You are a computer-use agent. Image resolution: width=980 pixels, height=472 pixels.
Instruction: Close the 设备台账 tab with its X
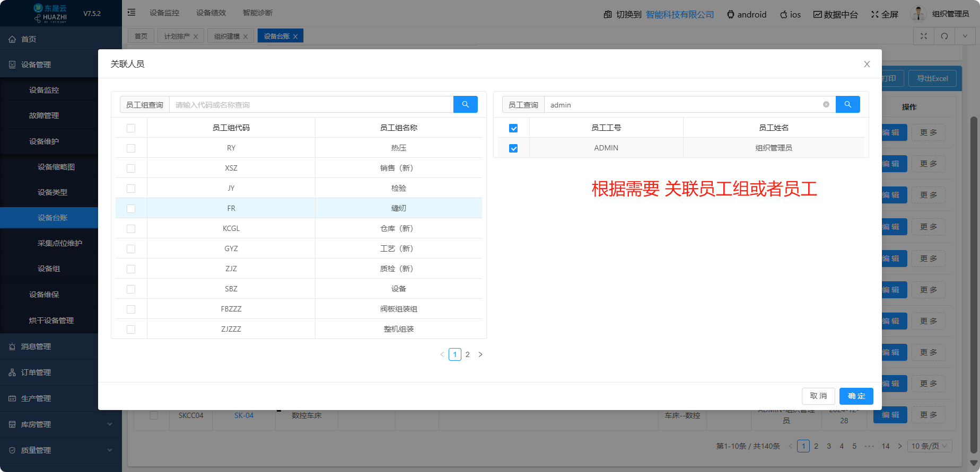tap(295, 37)
